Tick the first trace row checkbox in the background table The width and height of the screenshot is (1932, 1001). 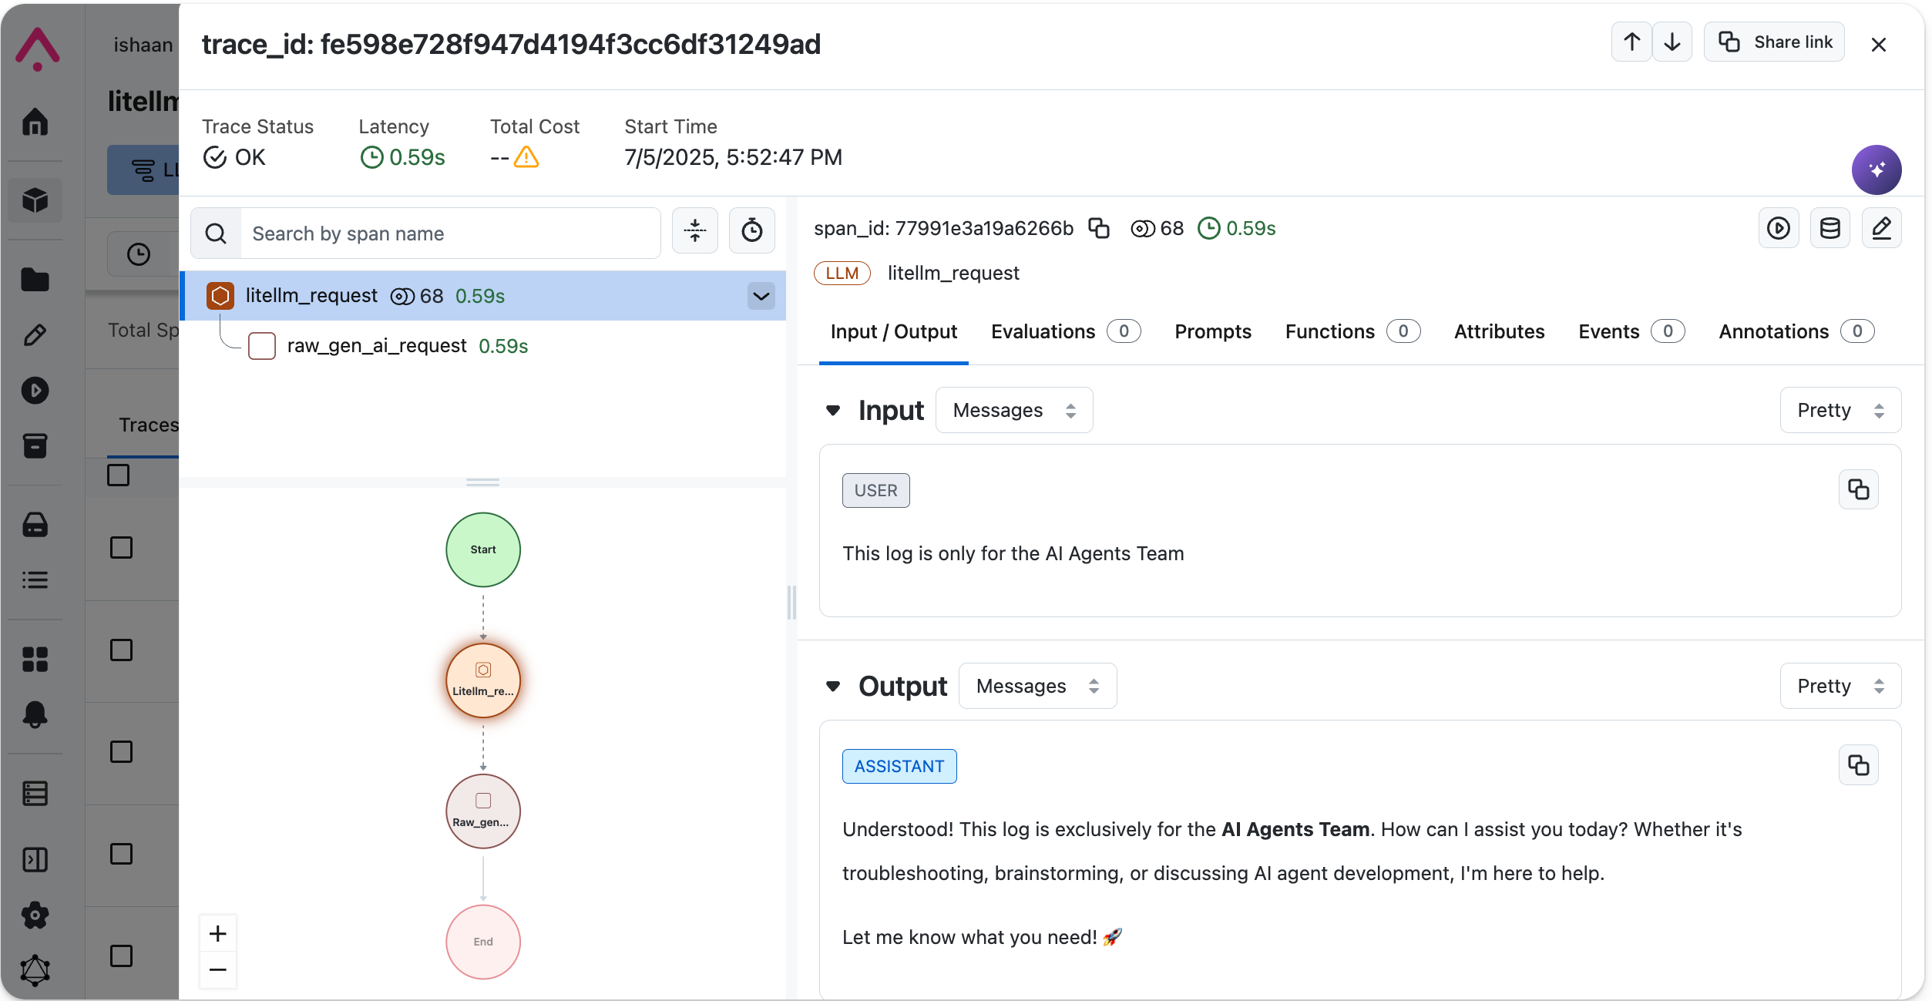[121, 548]
